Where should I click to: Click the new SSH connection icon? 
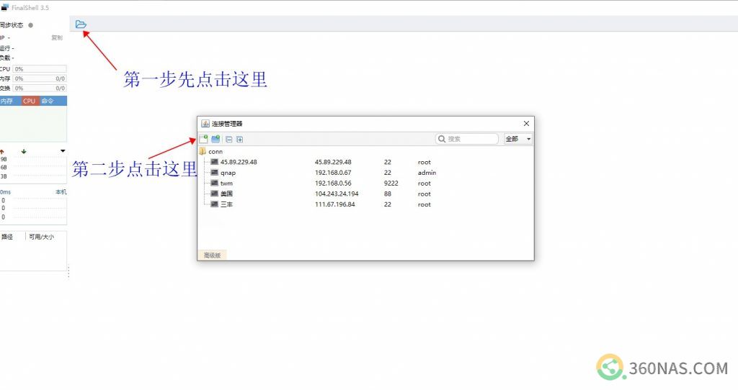203,139
